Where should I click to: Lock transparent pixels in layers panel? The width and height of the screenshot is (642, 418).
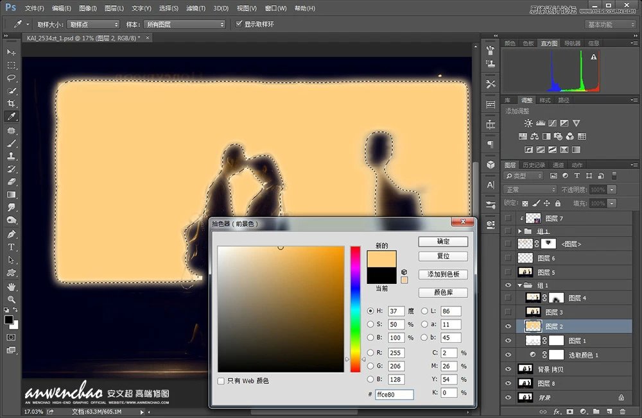tap(525, 203)
